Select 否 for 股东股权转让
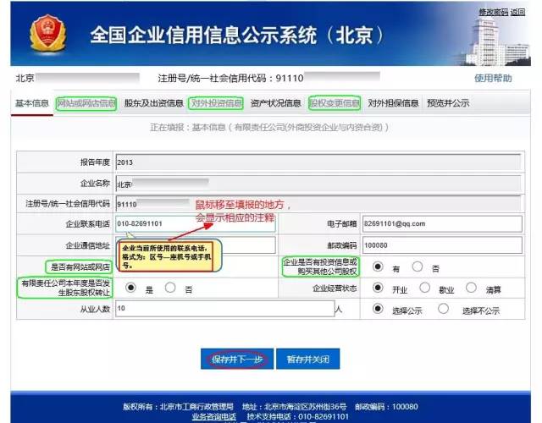Image resolution: width=542 pixels, height=423 pixels. (170, 288)
